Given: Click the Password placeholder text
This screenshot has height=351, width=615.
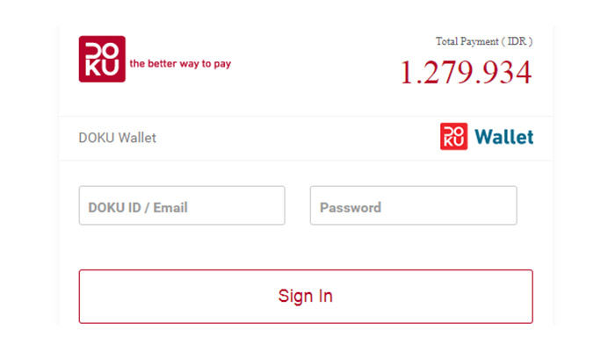Looking at the screenshot, I should pos(351,208).
